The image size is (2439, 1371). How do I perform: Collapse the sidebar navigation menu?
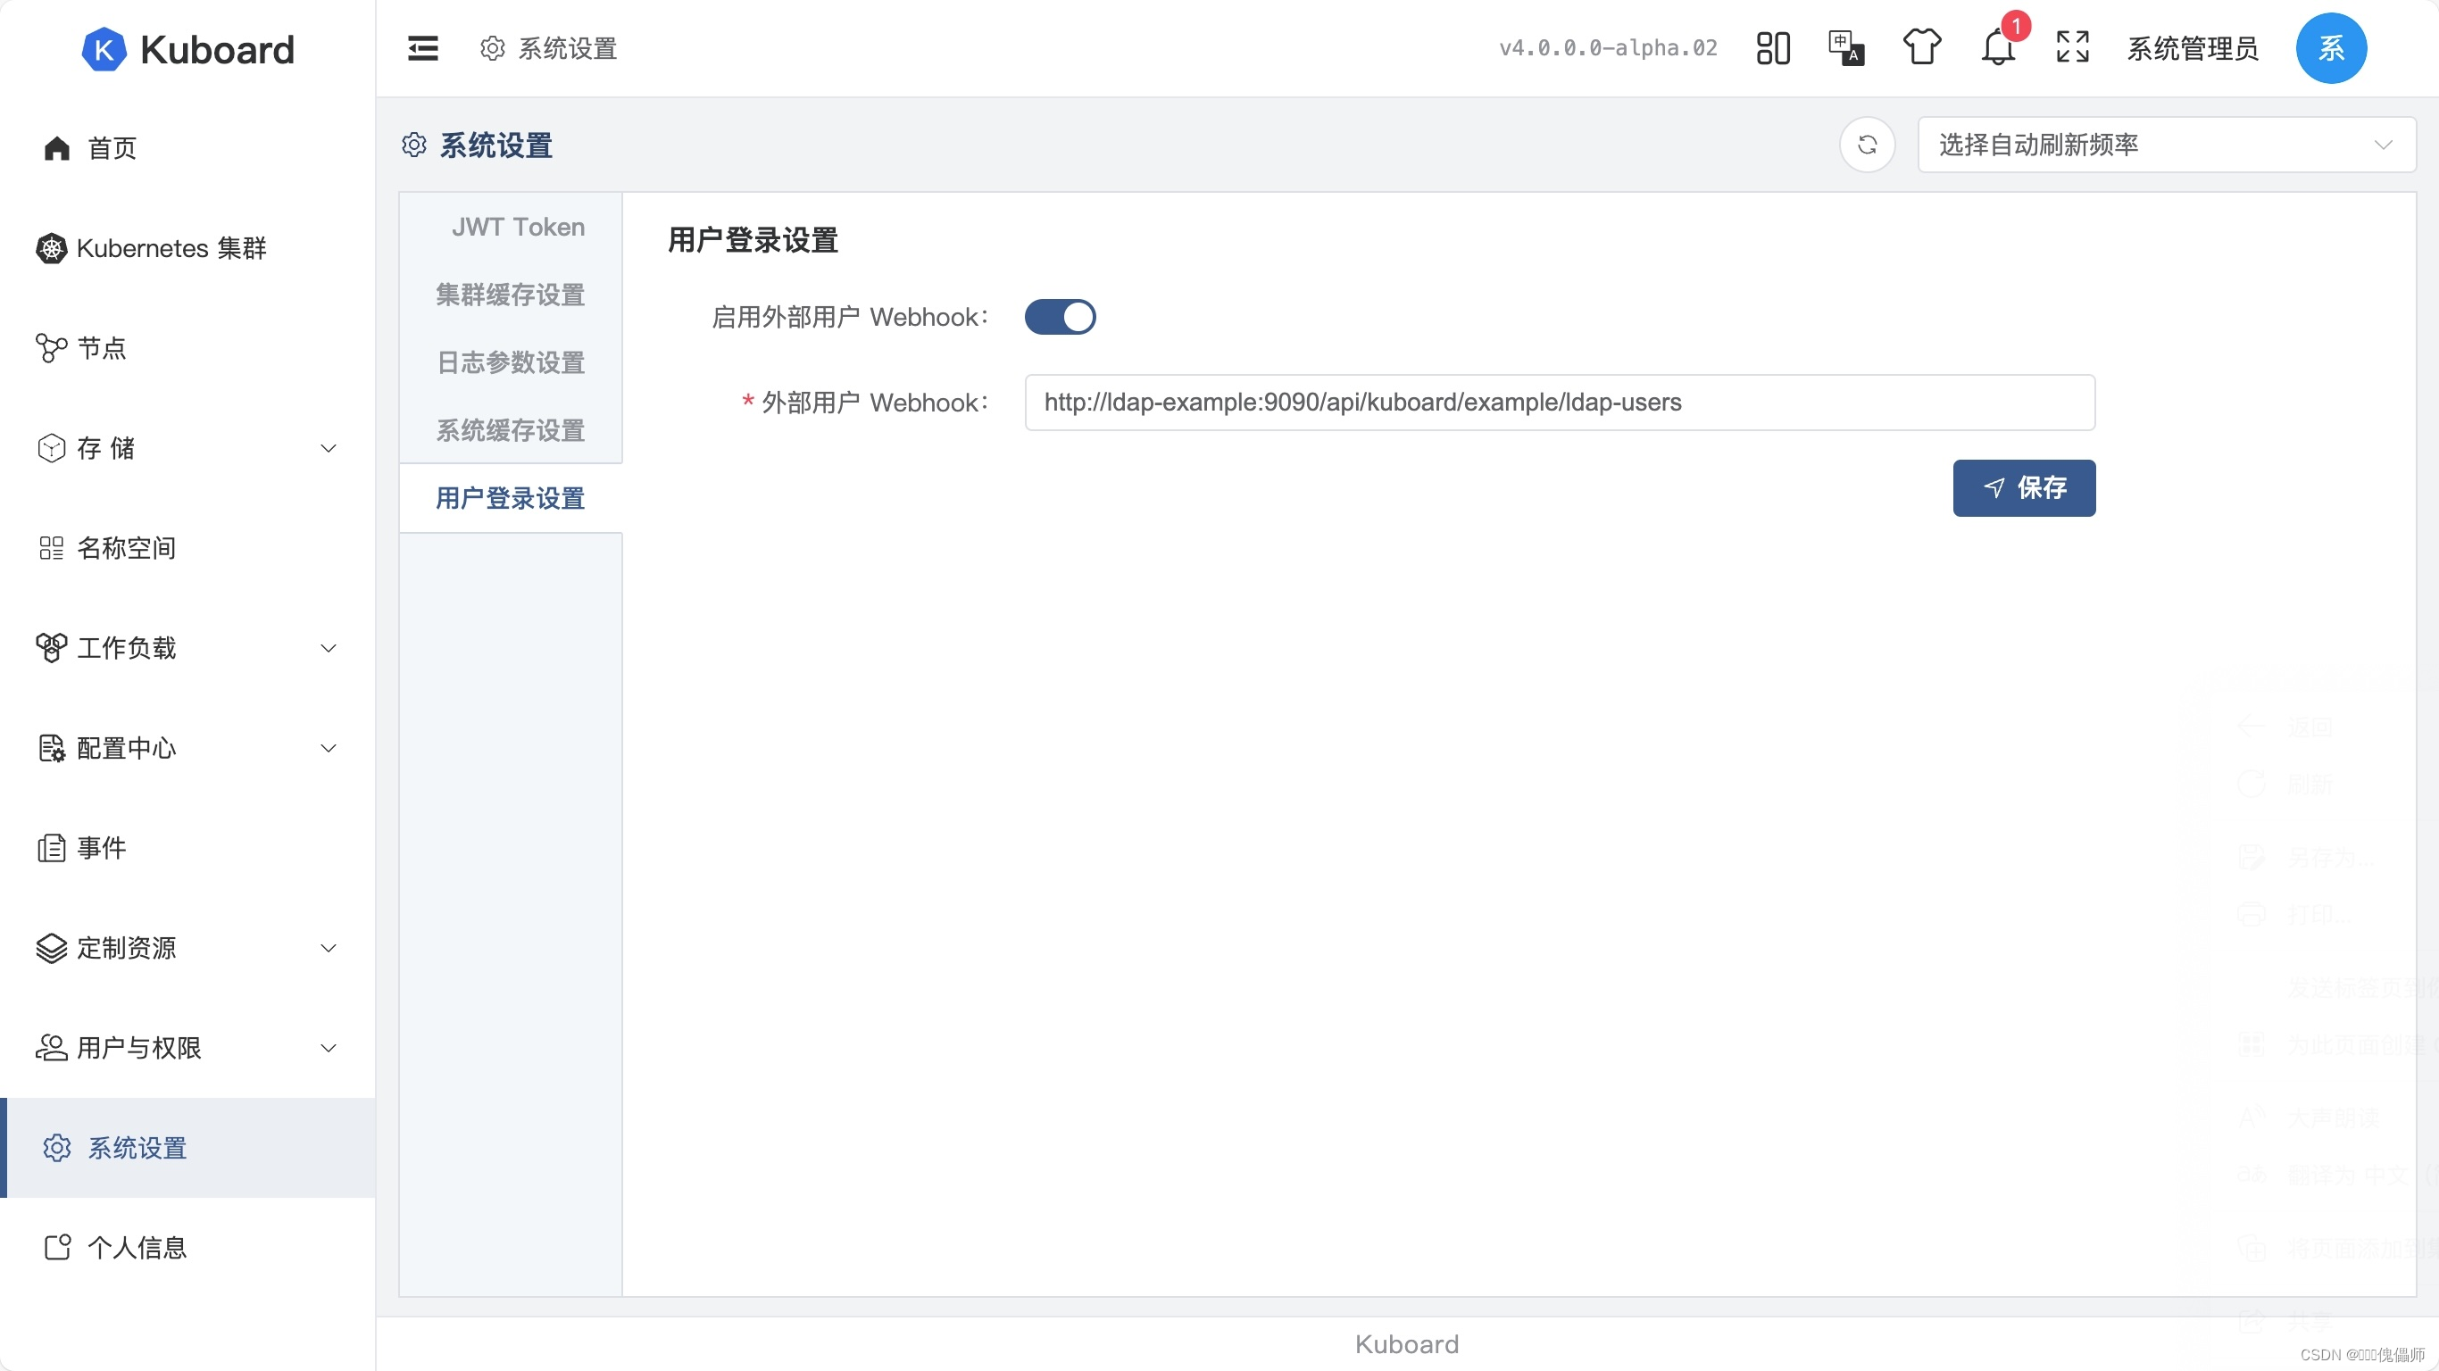tap(422, 48)
